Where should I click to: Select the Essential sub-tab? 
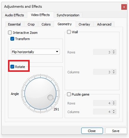coord(15,24)
